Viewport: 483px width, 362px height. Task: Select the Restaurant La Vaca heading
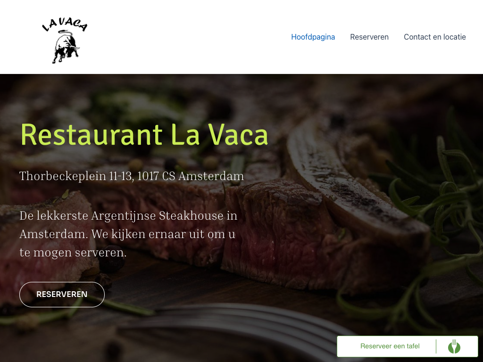point(144,135)
